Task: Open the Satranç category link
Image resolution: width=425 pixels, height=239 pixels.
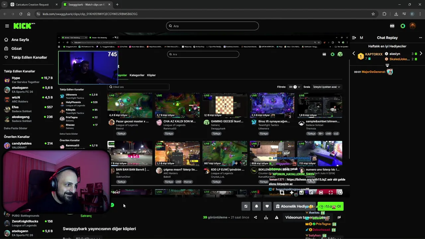Action: click(x=86, y=216)
